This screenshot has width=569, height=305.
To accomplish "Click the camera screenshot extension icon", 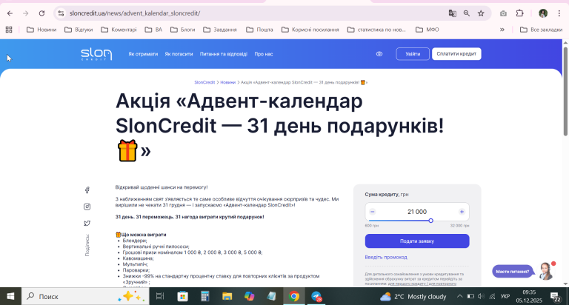I will pyautogui.click(x=503, y=13).
